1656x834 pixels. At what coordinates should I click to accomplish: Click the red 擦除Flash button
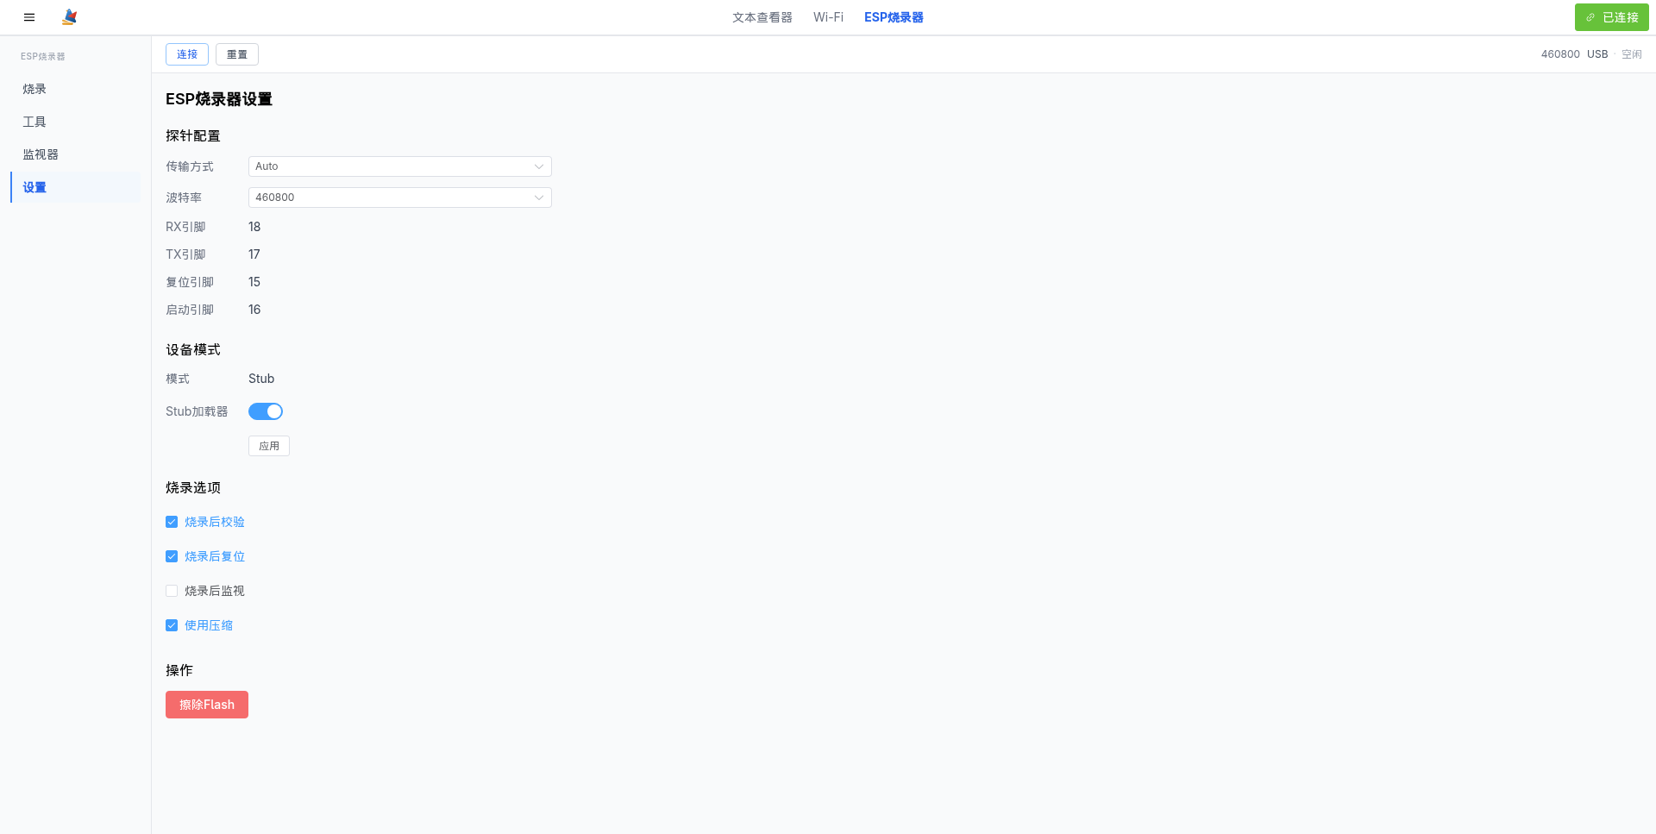coord(207,705)
